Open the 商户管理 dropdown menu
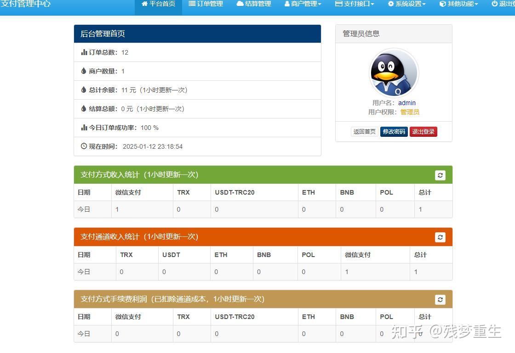 tap(303, 4)
